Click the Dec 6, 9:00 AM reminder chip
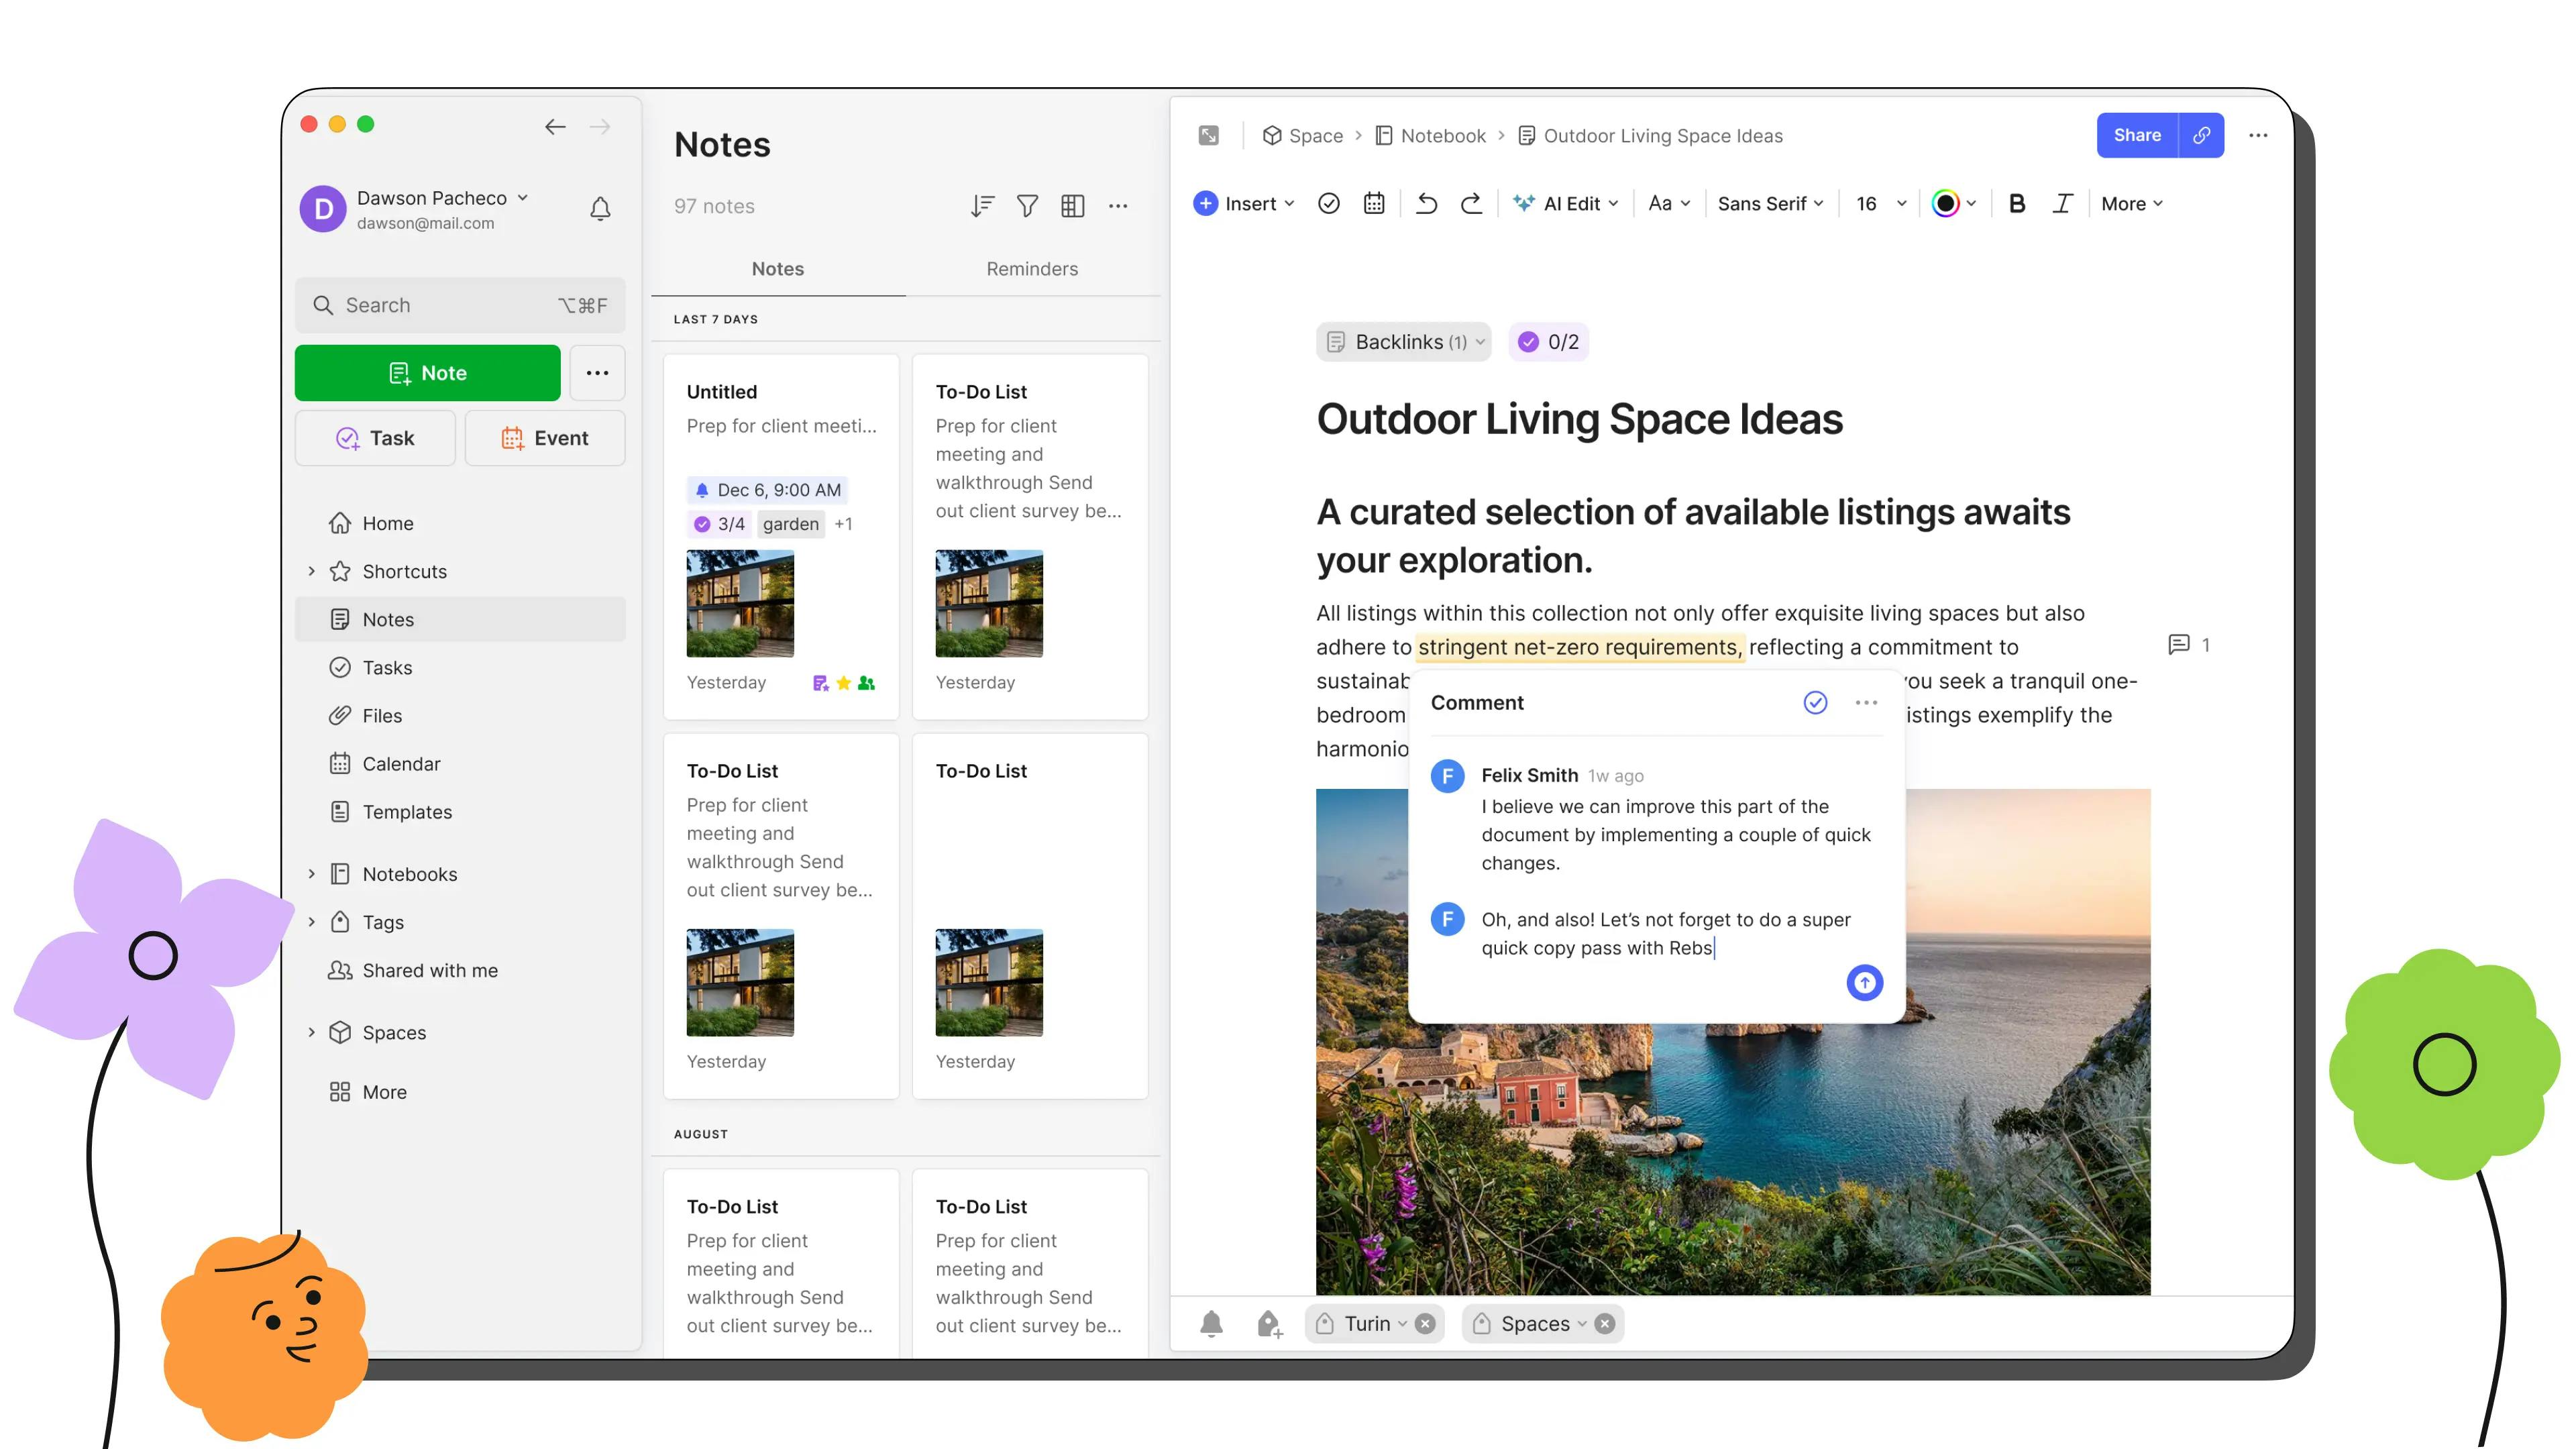 [767, 490]
